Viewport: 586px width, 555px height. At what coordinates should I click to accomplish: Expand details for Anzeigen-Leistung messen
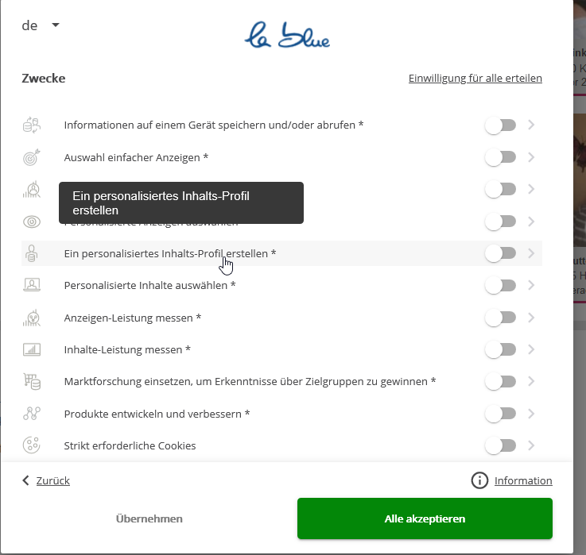[x=531, y=318]
